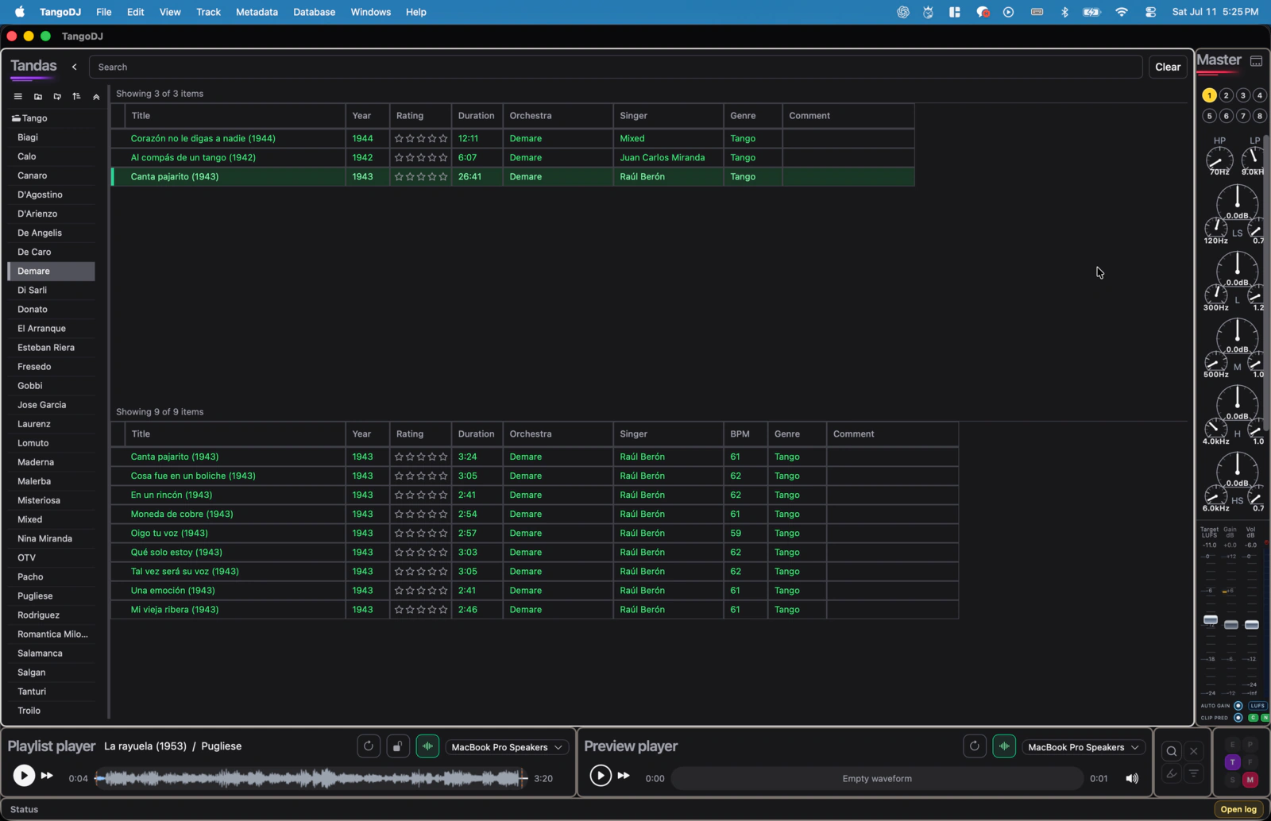Skip forward in the playlist player
Image resolution: width=1271 pixels, height=821 pixels.
coord(47,776)
